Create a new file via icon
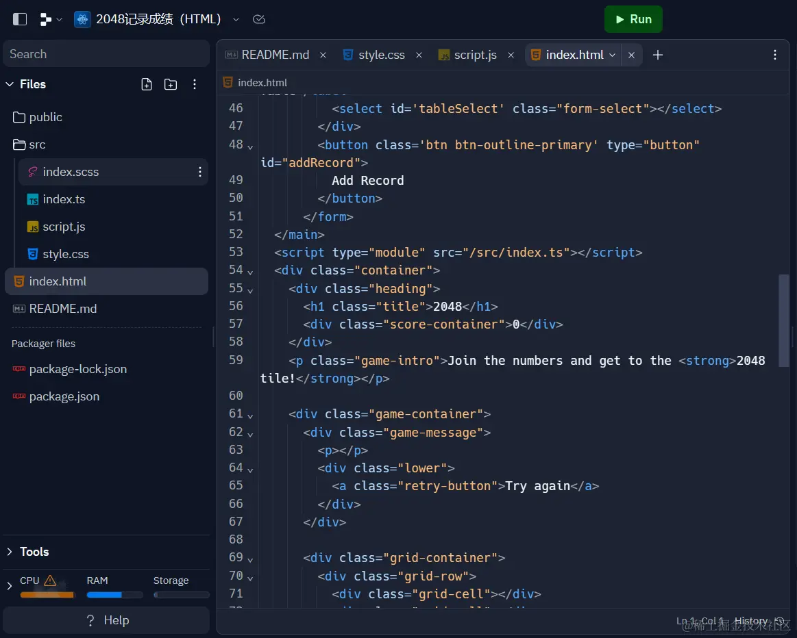The image size is (797, 638). [x=147, y=84]
